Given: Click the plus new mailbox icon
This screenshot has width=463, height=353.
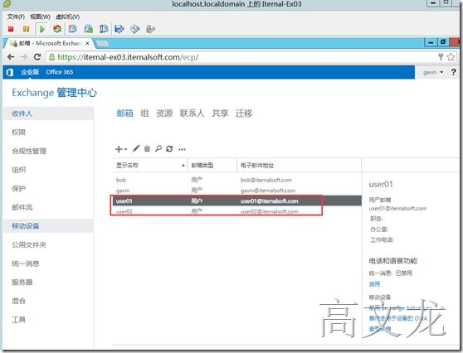Looking at the screenshot, I should (x=119, y=149).
